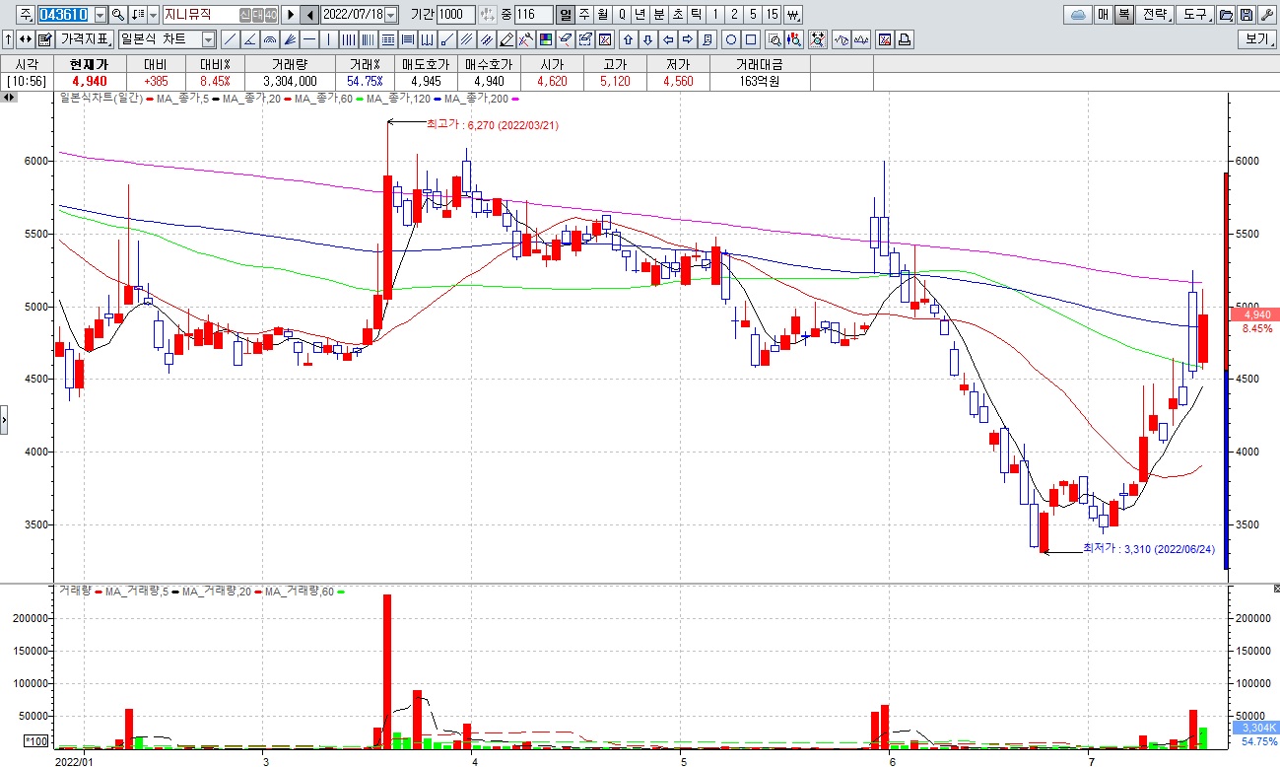1280x767 pixels.
Task: Select the parallel lines drawing tool
Action: pyautogui.click(x=466, y=39)
